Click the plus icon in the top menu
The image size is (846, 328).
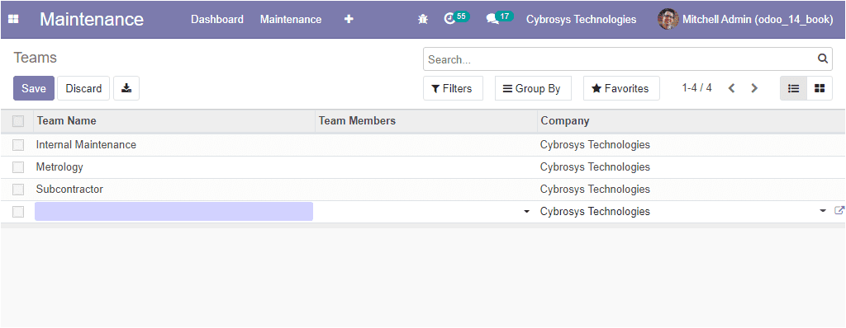tap(349, 20)
